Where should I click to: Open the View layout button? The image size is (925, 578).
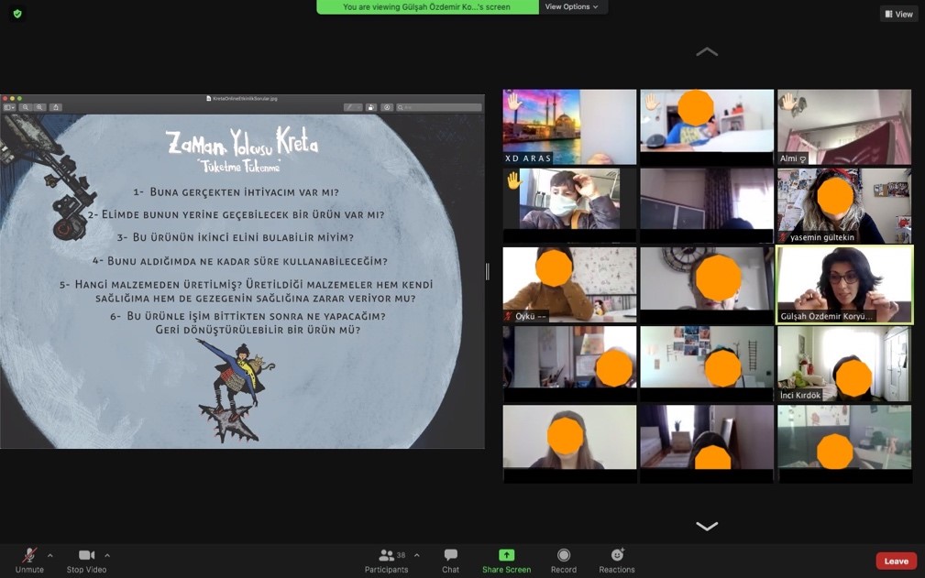pos(898,14)
